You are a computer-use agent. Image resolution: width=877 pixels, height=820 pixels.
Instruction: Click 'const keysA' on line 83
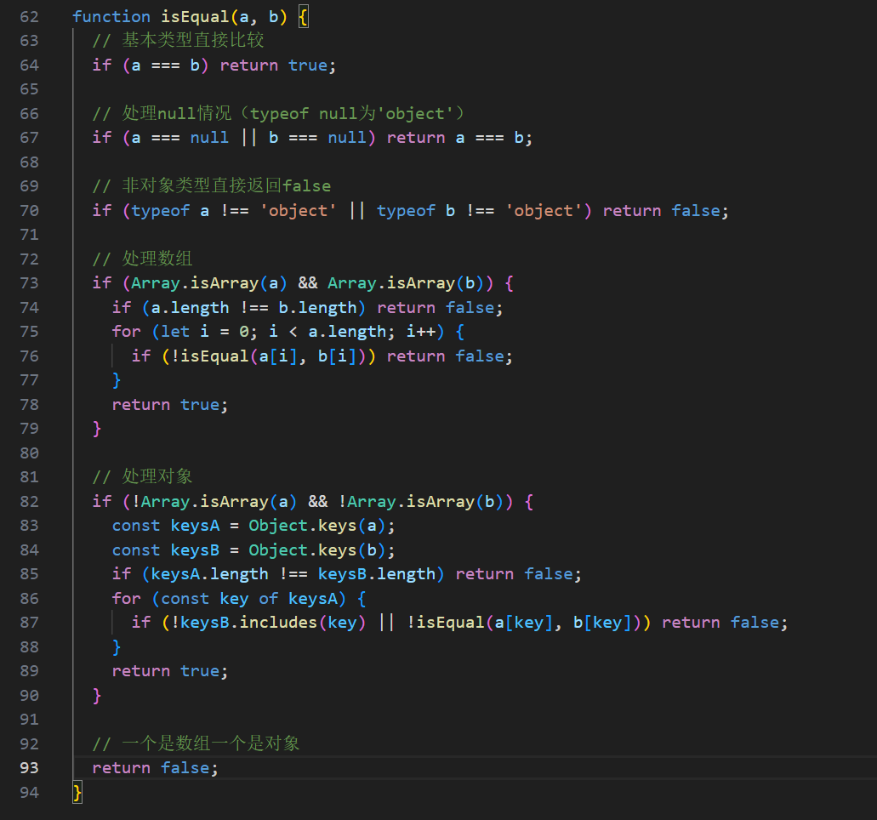coord(166,526)
